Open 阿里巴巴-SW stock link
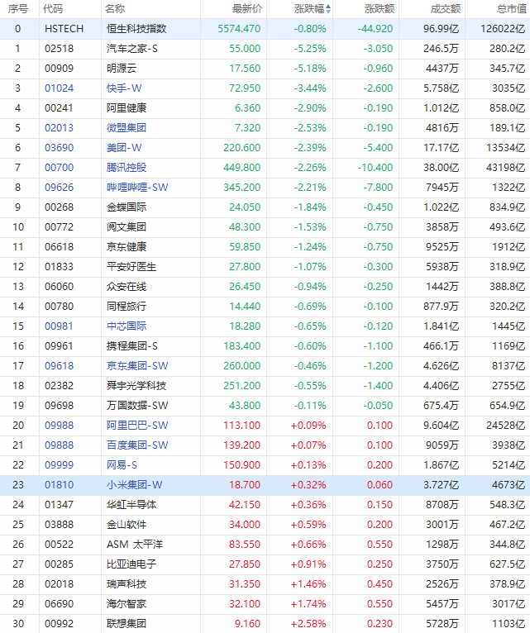 [x=137, y=425]
